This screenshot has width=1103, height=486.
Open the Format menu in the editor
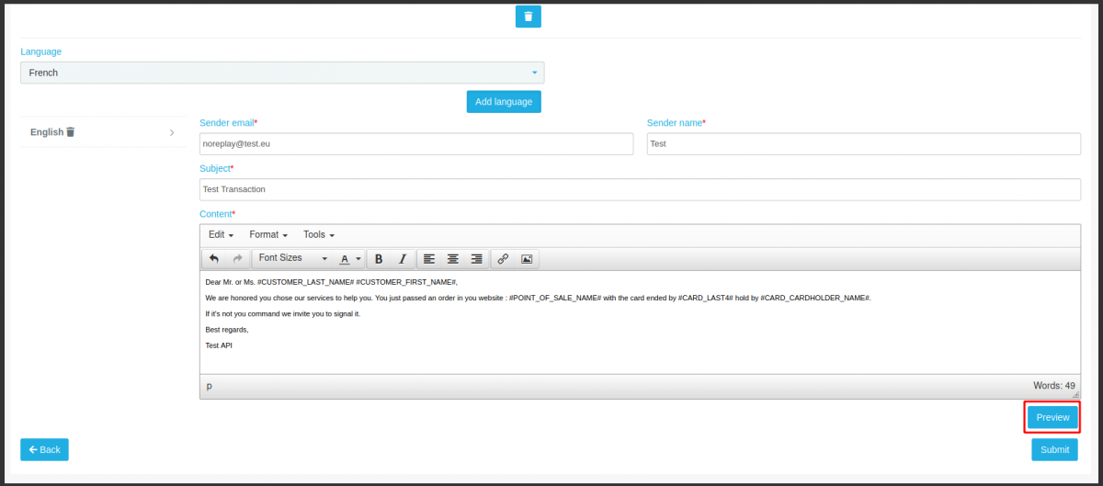click(268, 235)
